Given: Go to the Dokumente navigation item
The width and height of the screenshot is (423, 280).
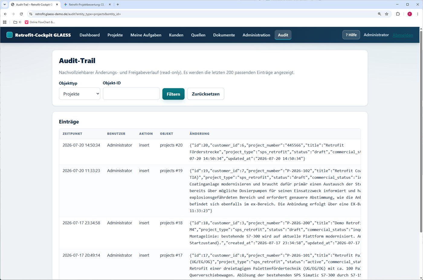Looking at the screenshot, I should pyautogui.click(x=224, y=35).
